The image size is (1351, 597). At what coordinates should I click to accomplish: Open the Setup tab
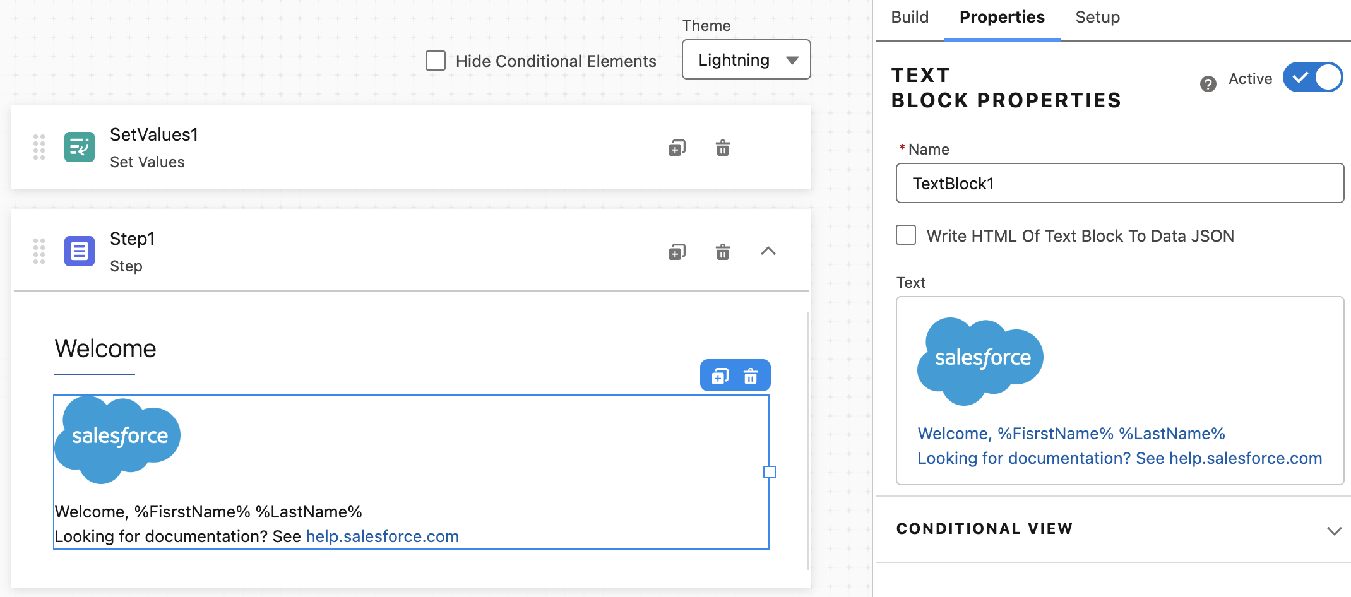[1097, 18]
